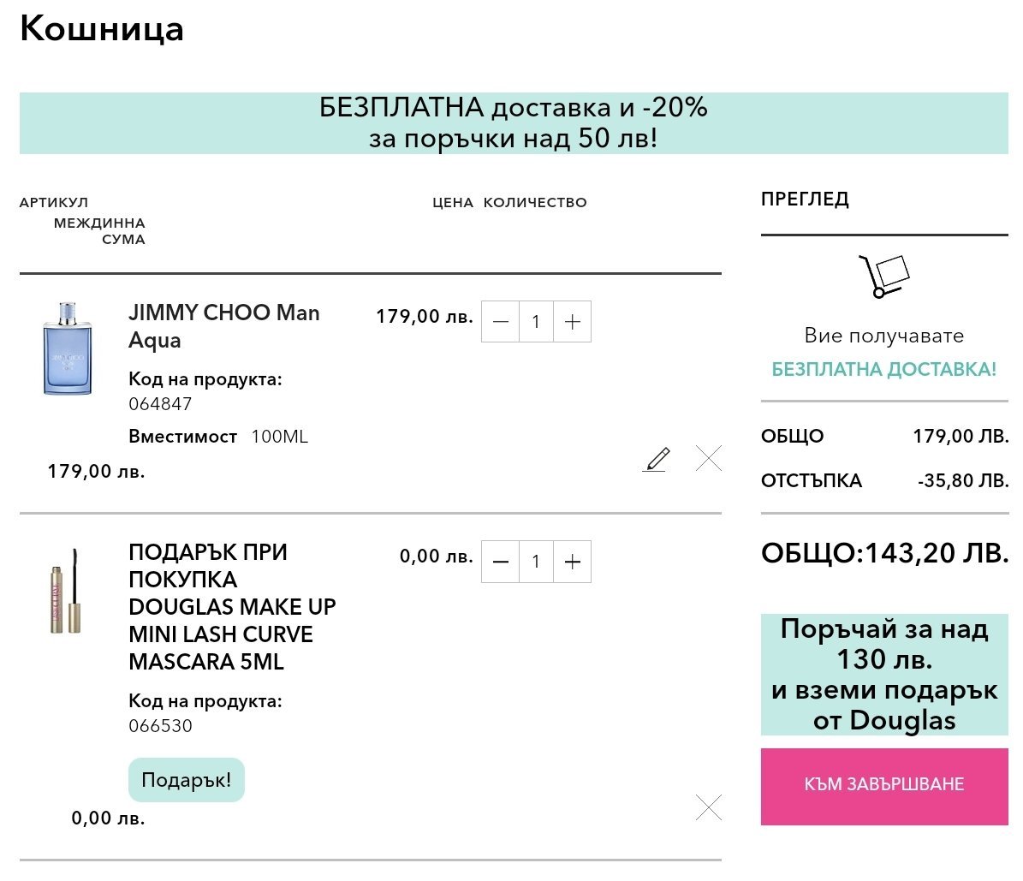Click the gift mascara quantity field

coord(536,562)
